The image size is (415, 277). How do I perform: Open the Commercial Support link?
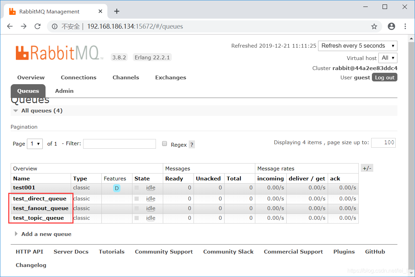coord(294,252)
